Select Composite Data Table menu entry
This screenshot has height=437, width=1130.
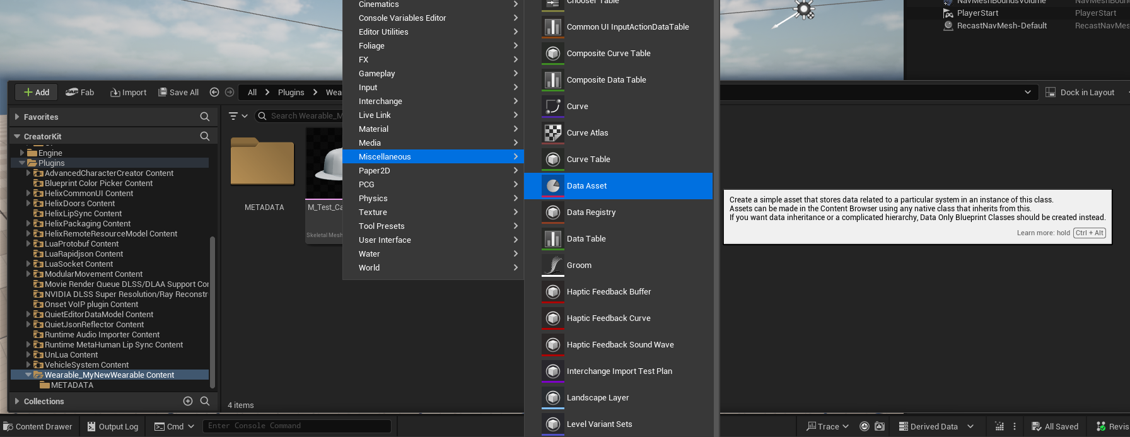click(606, 79)
